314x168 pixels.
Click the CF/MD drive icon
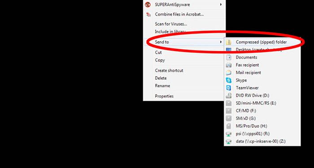pyautogui.click(x=228, y=111)
